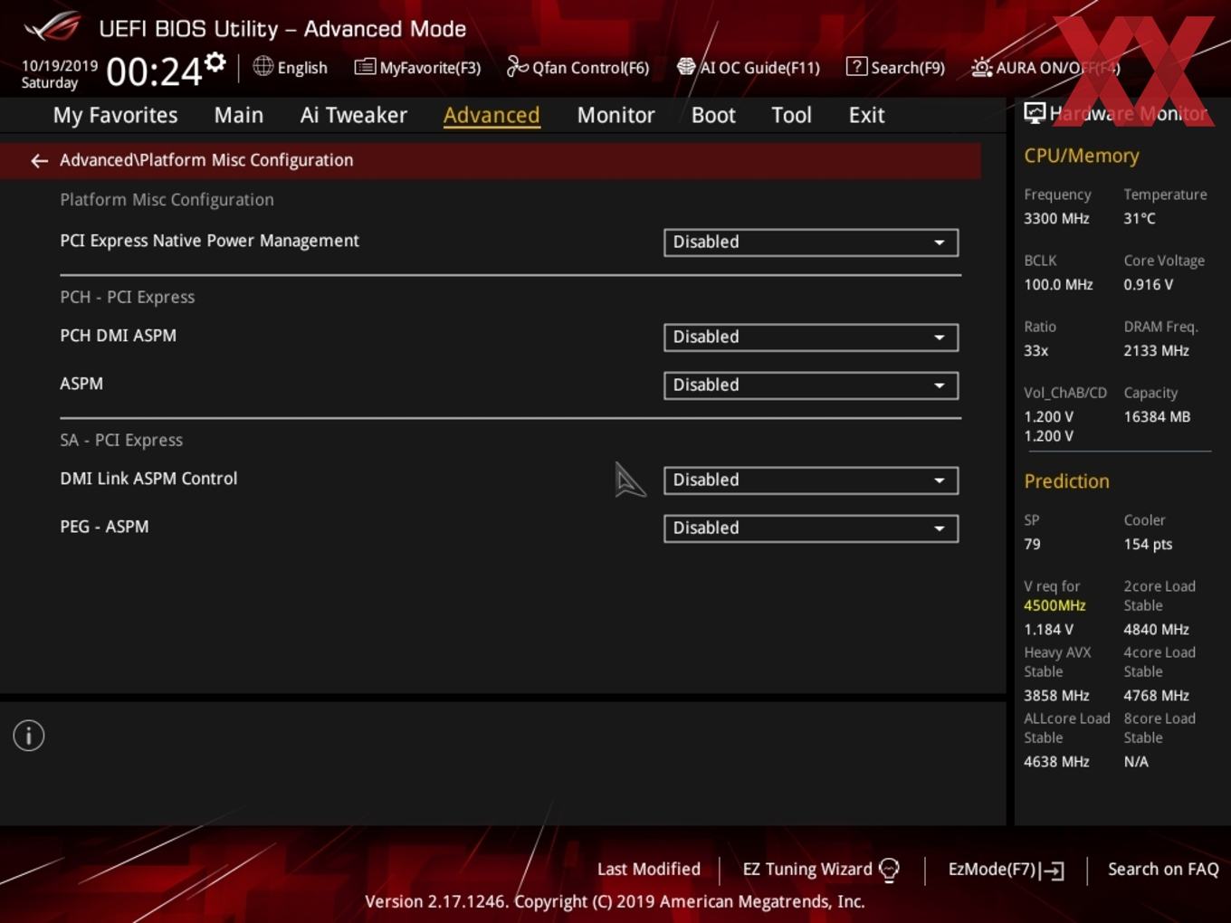Click the 0.916 V core voltage
This screenshot has height=923, width=1231.
[x=1148, y=285]
